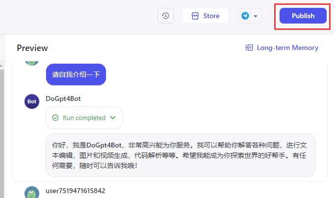This screenshot has height=198, width=334.
Task: Expand the Run completed chevron
Action: pyautogui.click(x=113, y=118)
